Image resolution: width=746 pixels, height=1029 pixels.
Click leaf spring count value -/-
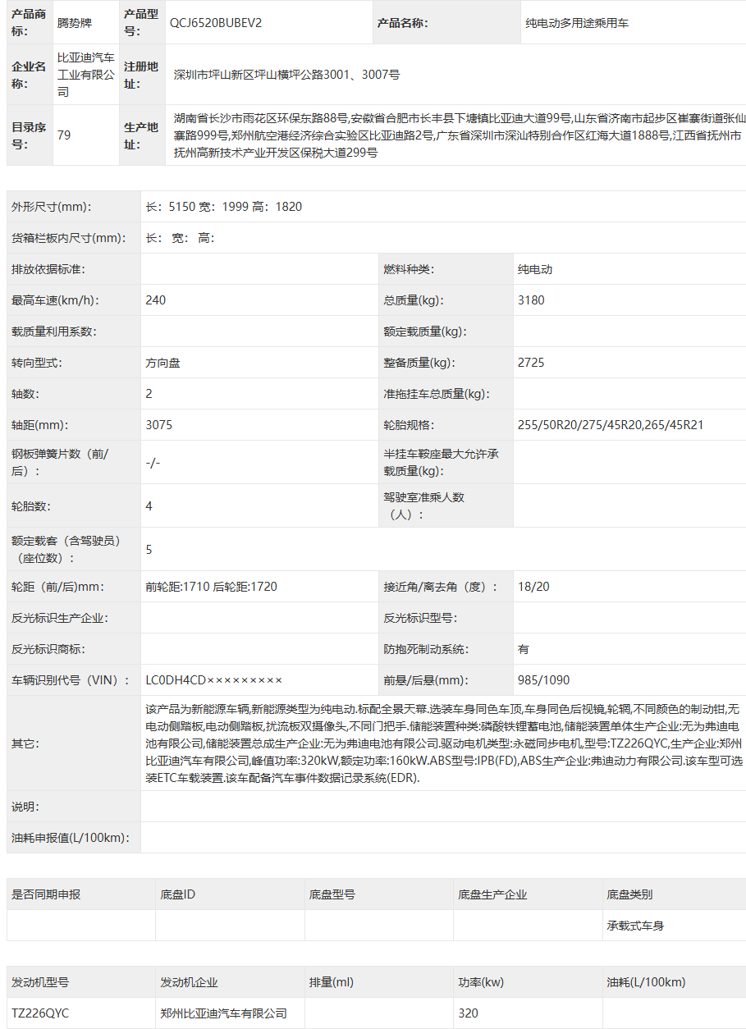[x=153, y=463]
